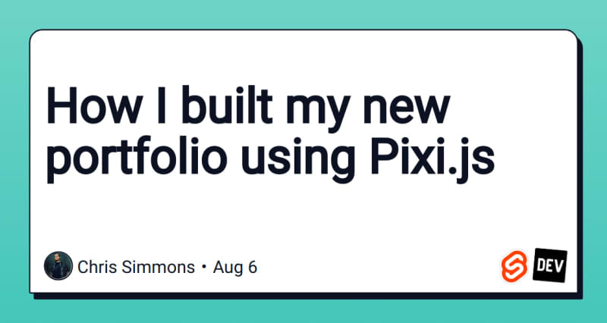Open Chris Simmons' round avatar photo
The image size is (607, 323).
point(58,266)
